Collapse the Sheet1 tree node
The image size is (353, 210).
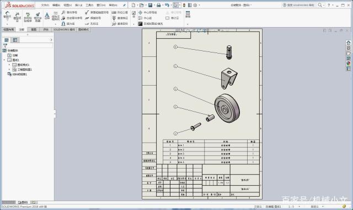4,60
